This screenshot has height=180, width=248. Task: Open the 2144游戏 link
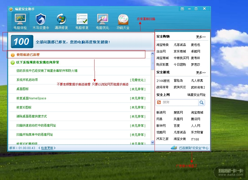point(163,81)
